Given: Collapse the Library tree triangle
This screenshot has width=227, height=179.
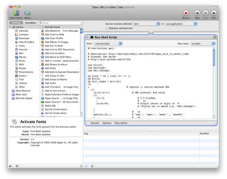Looking at the screenshot, I should (x=10, y=27).
